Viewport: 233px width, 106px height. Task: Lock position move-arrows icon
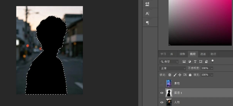point(180,75)
